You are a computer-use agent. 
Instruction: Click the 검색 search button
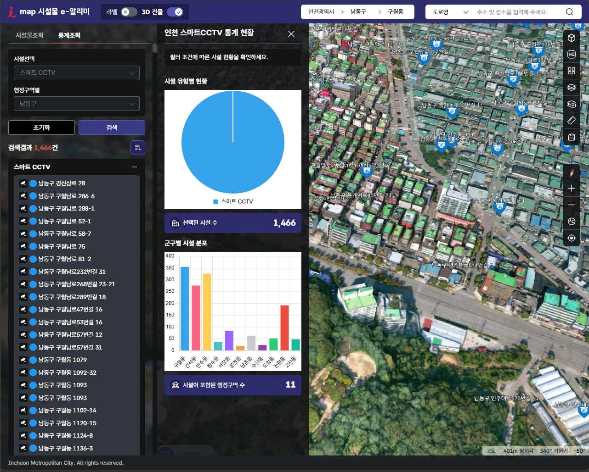(112, 128)
